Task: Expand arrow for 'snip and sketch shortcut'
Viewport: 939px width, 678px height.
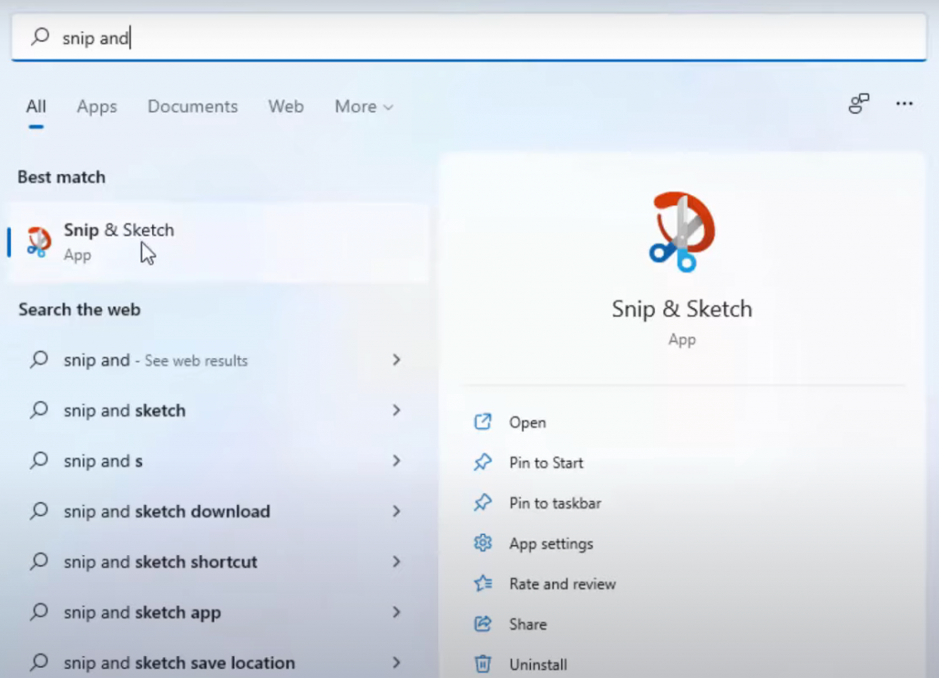Action: [396, 562]
